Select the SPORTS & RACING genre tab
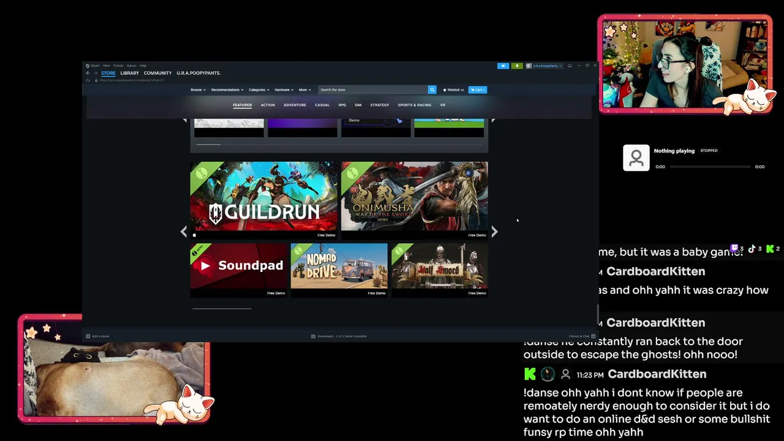Viewport: 784px width, 441px height. coord(415,105)
